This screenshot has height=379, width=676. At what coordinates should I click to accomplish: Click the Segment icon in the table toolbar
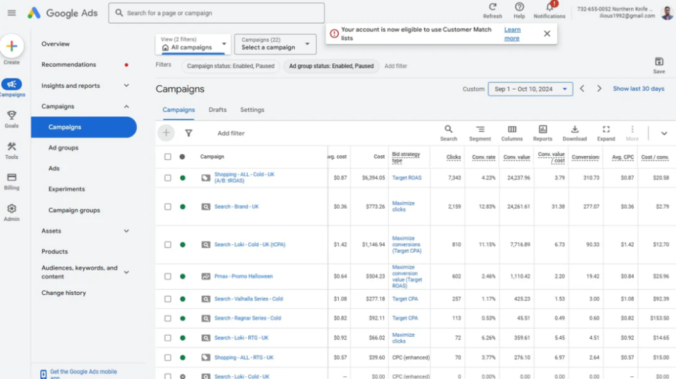click(x=480, y=130)
